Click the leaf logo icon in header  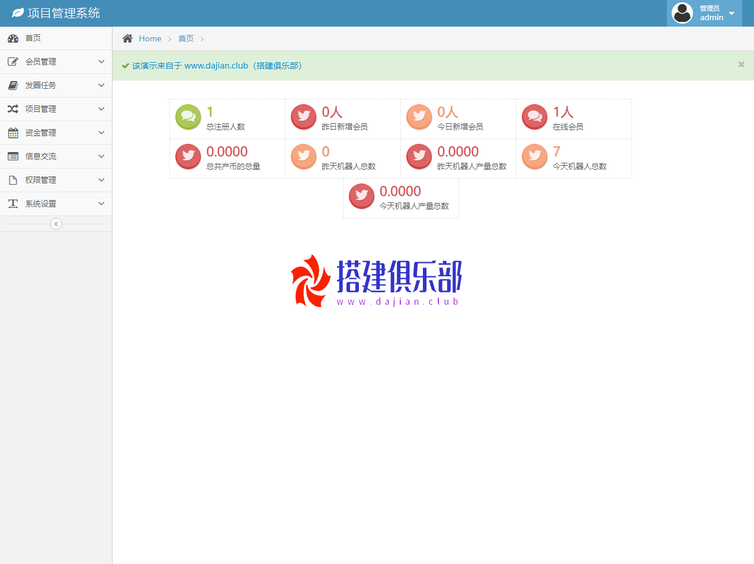coord(18,12)
